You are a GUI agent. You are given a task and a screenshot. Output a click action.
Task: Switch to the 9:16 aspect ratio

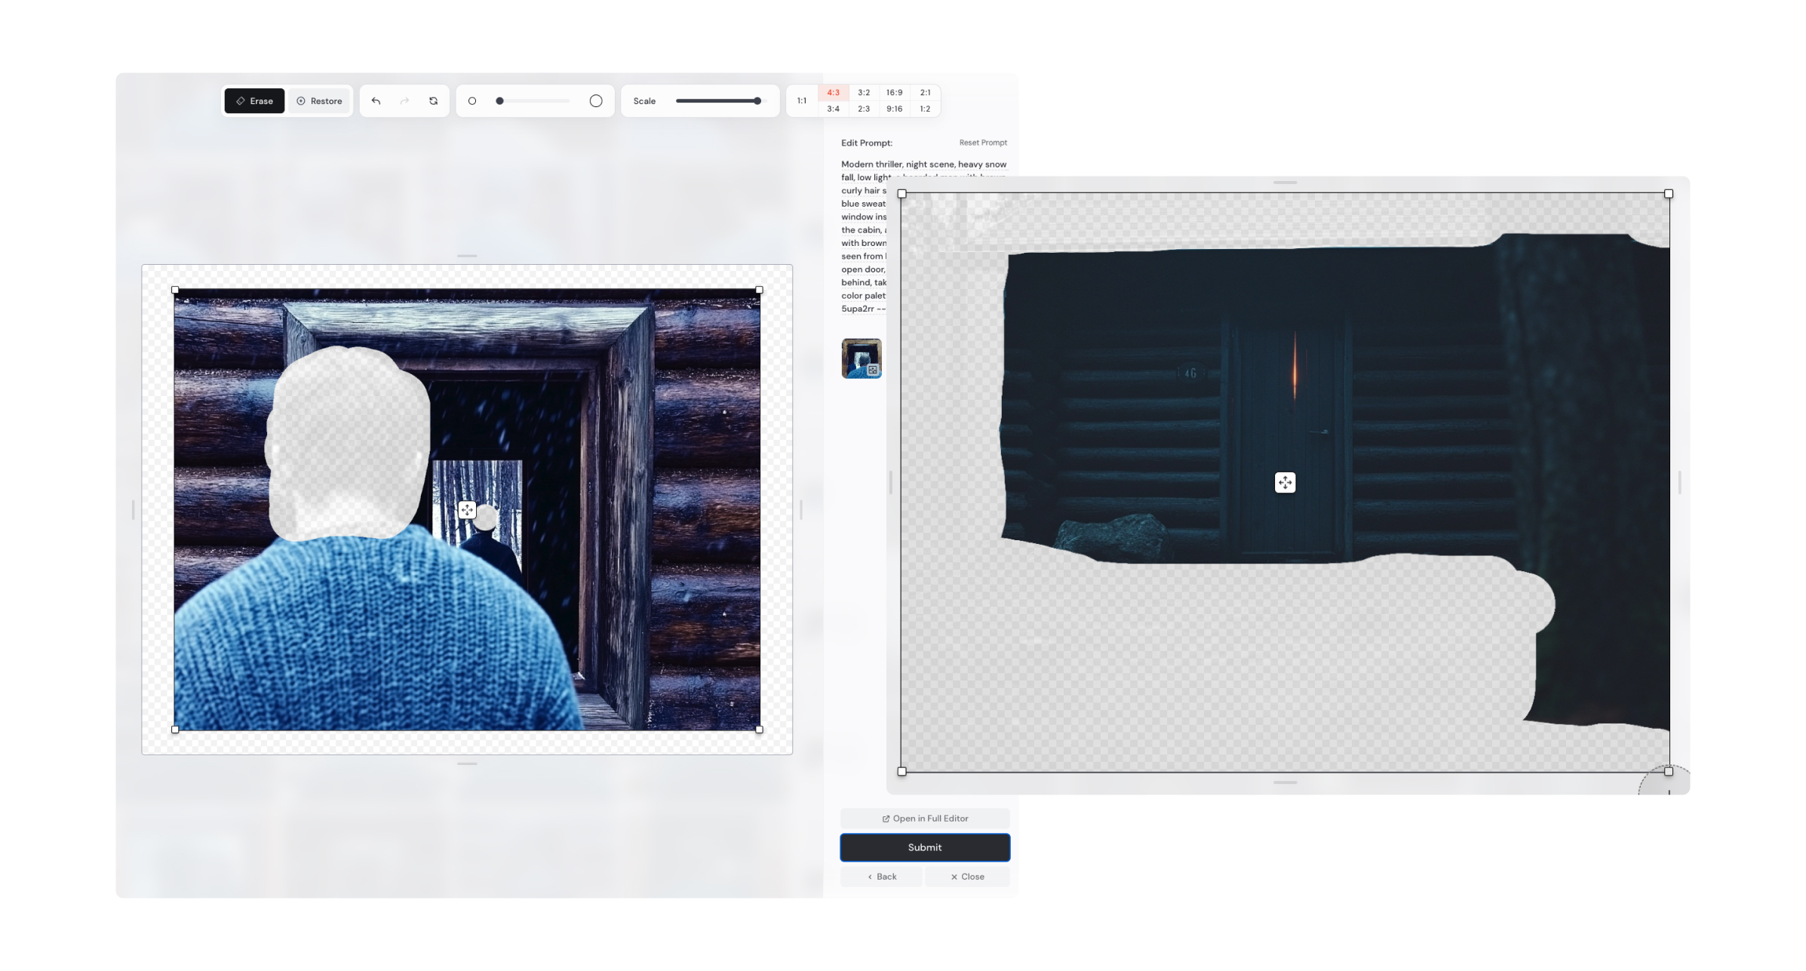pos(894,109)
